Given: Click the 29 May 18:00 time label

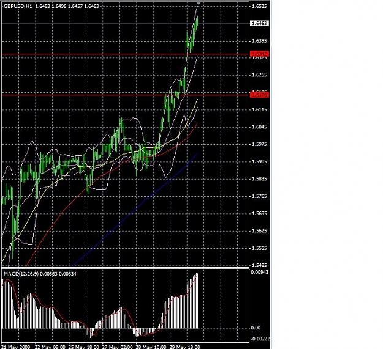Looking at the screenshot, I should 184,347.
